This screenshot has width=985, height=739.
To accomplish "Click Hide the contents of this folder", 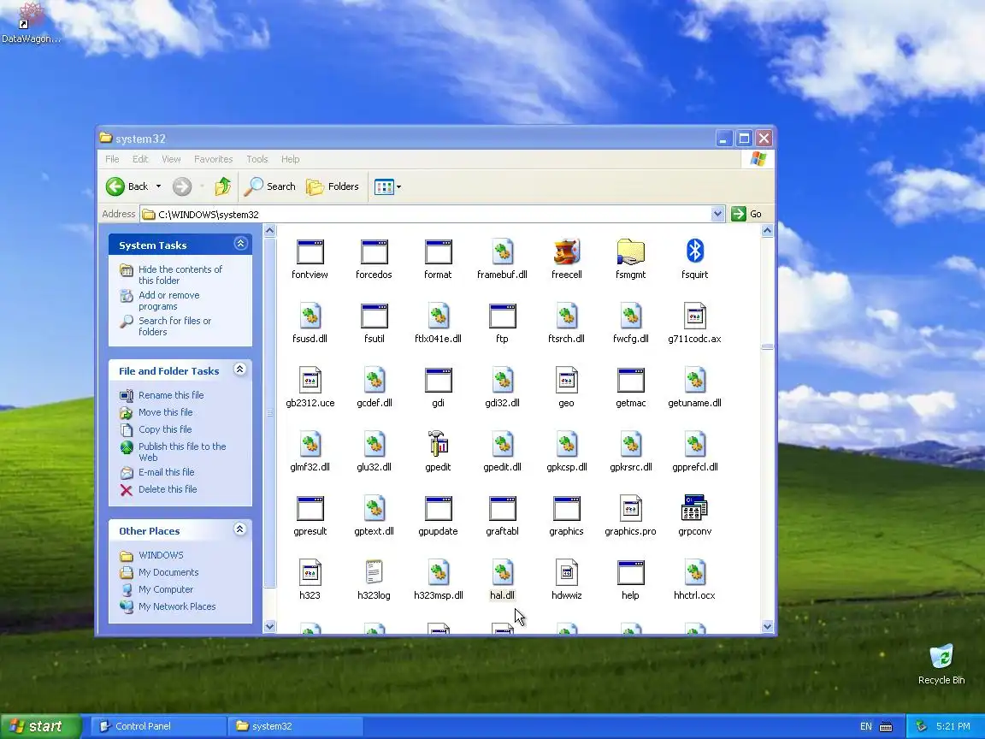I will [x=180, y=275].
